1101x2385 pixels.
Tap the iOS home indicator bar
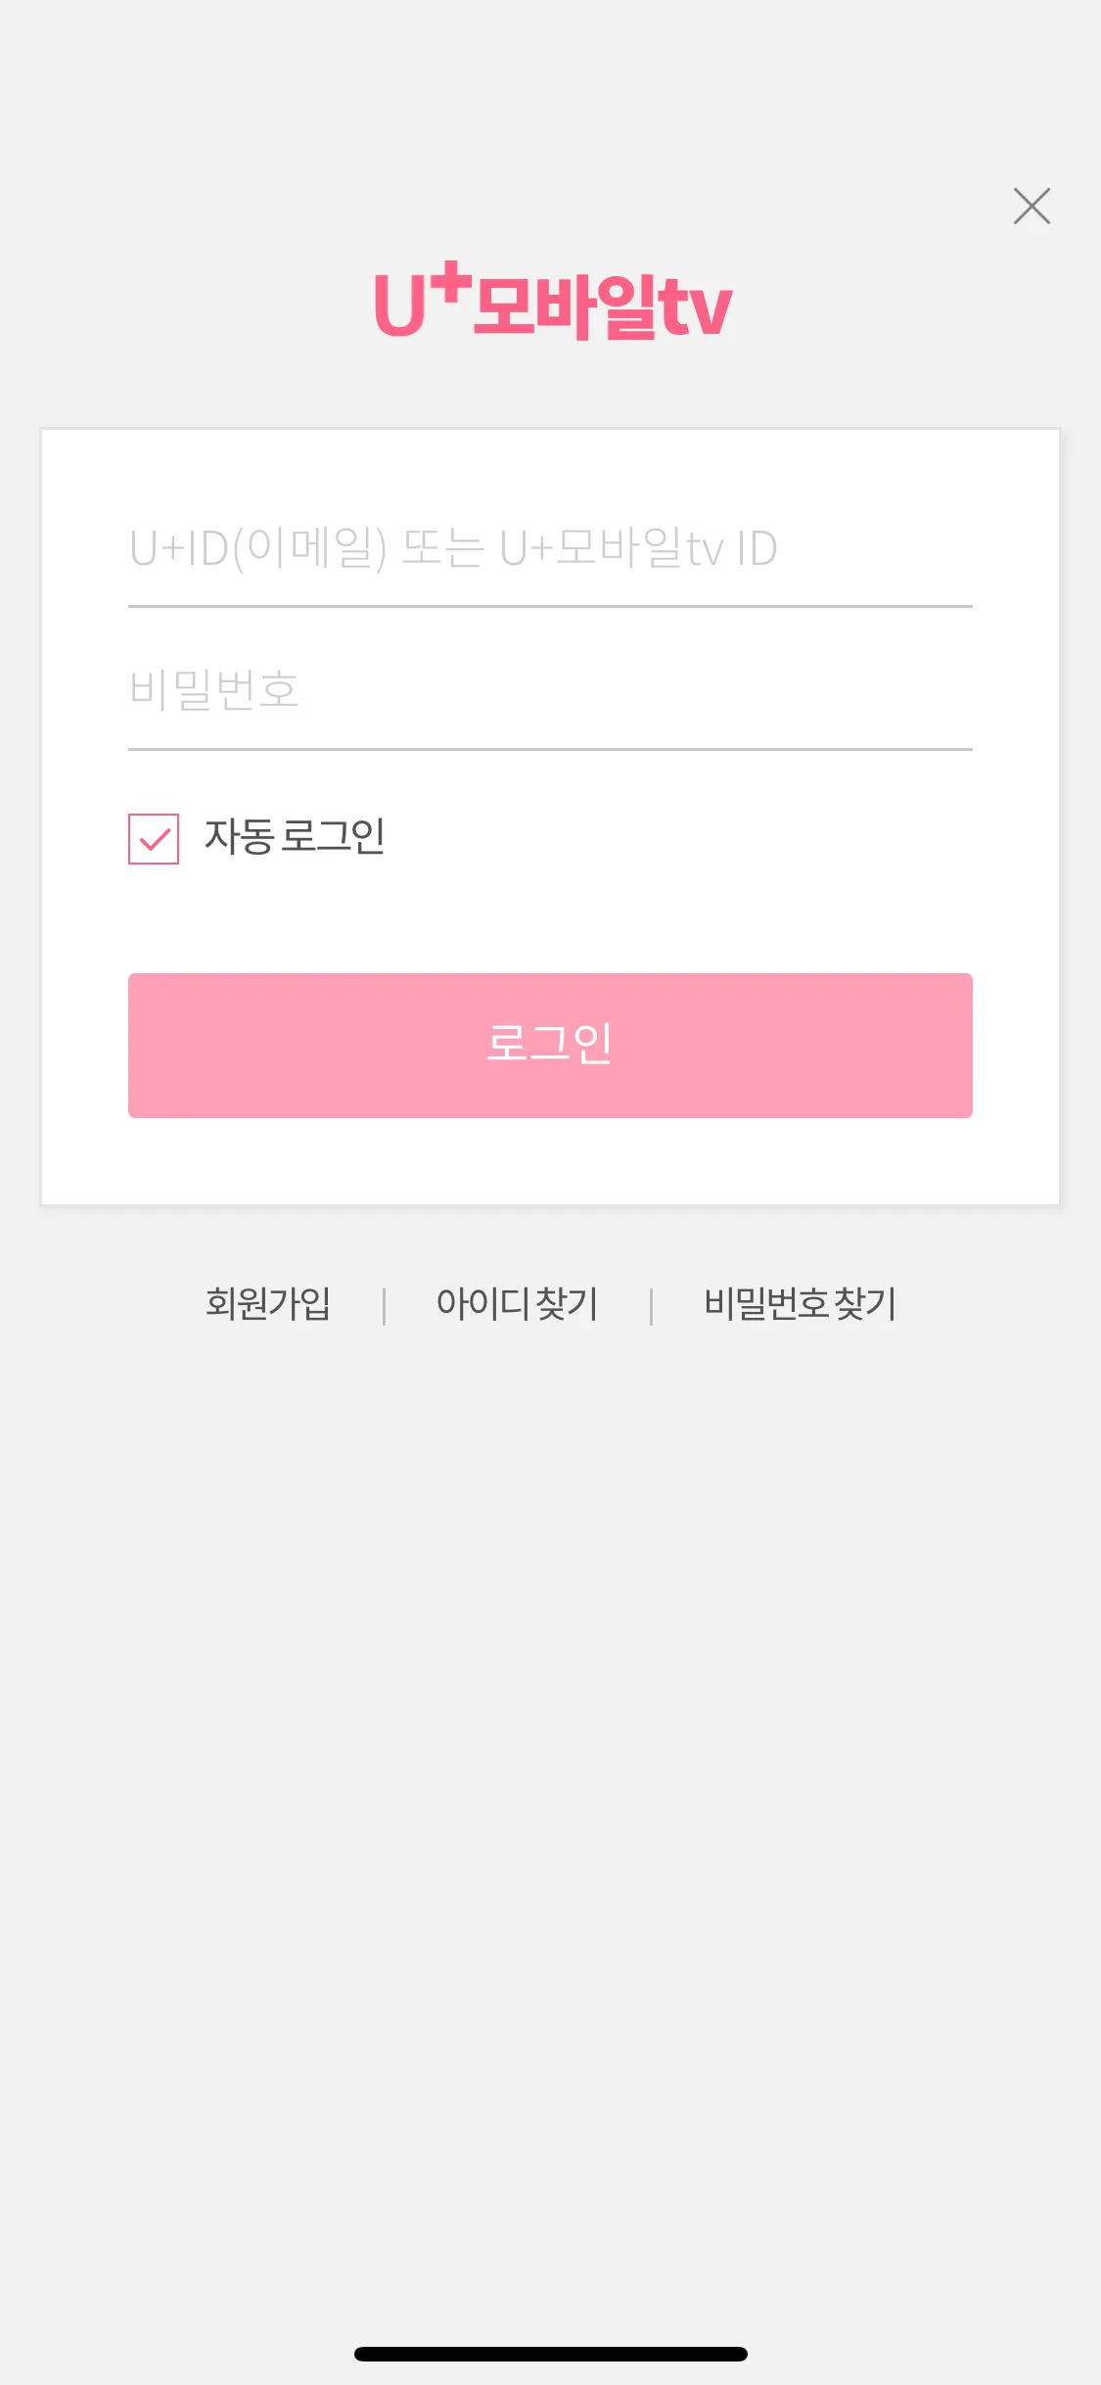point(551,2354)
